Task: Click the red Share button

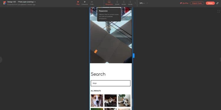Action: [x=210, y=3]
